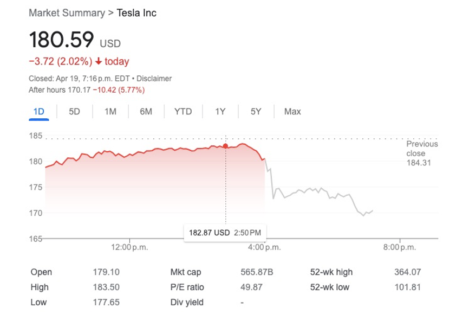This screenshot has width=469, height=314.
Task: Switch to the 1Y chart range
Action: (x=220, y=111)
